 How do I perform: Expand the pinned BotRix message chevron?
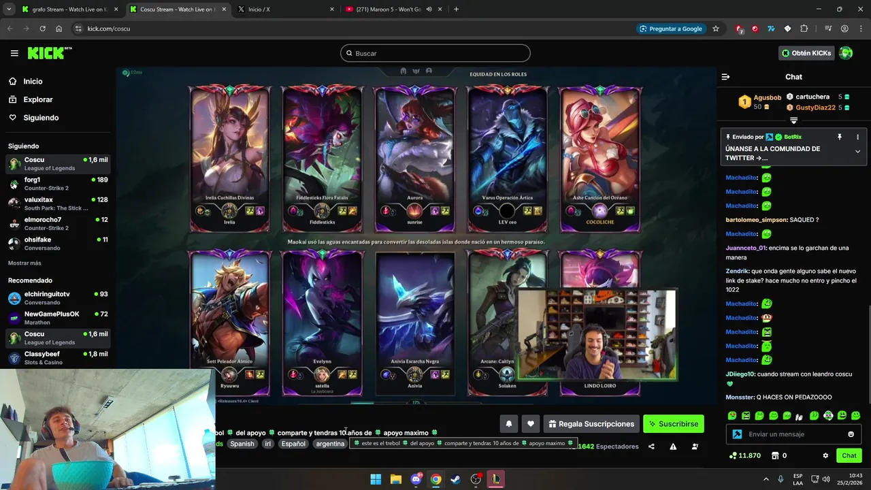(857, 151)
